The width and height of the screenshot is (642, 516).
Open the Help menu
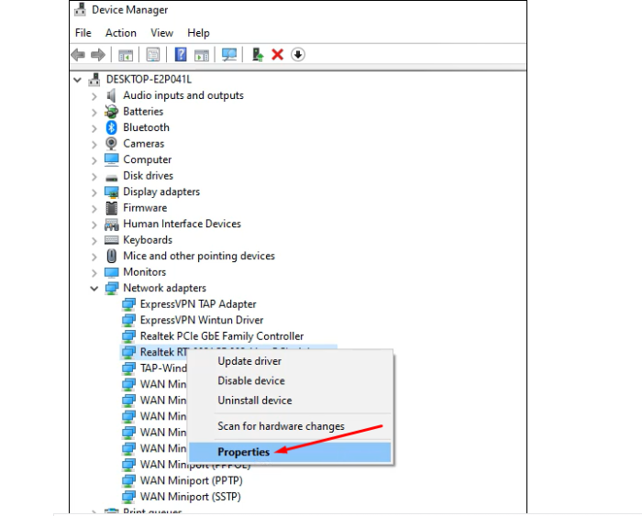click(x=199, y=33)
